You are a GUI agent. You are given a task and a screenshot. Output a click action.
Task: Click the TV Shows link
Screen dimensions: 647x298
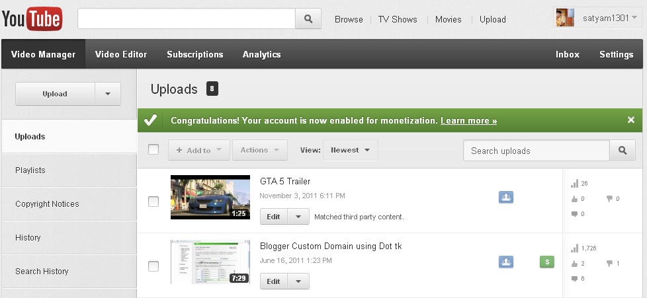click(398, 19)
